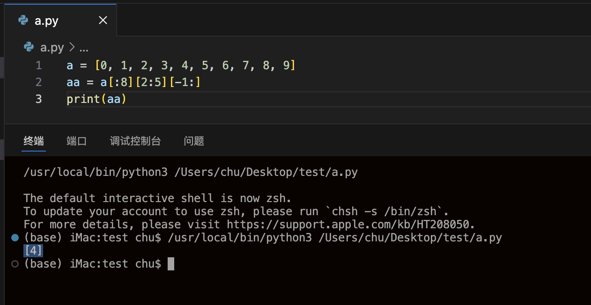Click the a.py file path on first terminal line
The height and width of the screenshot is (305, 591).
266,172
